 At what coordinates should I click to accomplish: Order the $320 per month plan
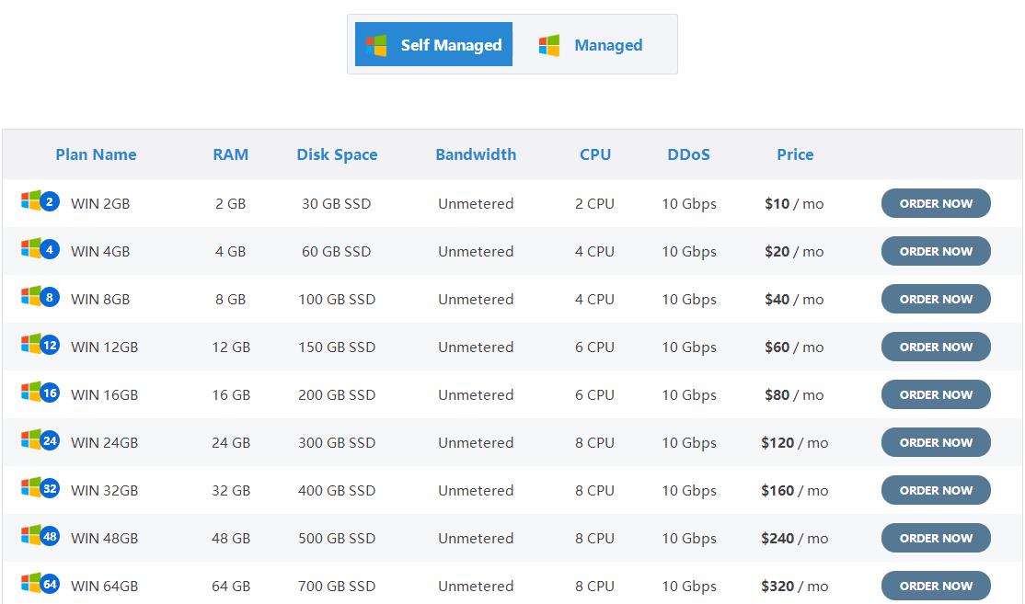(x=936, y=586)
